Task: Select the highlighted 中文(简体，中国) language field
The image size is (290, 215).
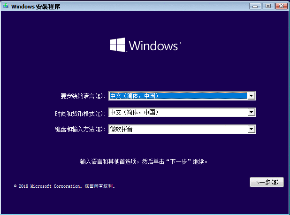Action: point(178,96)
